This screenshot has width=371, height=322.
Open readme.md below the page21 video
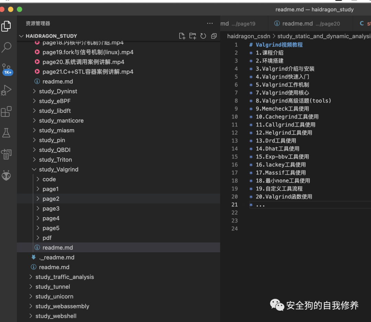click(x=119, y=81)
